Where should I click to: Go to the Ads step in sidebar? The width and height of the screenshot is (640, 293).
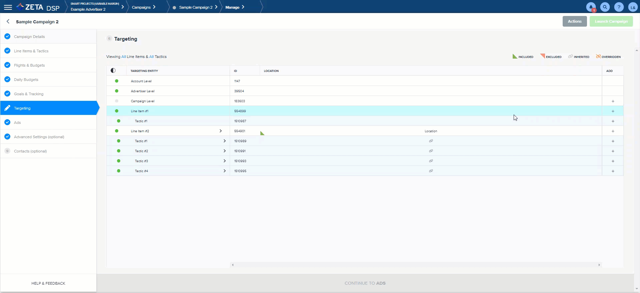(17, 123)
